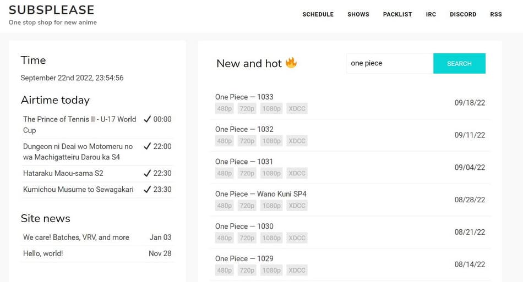This screenshot has height=282, width=523.
Task: Open Hataraku Maou-sama S2 show link
Action: pos(63,173)
